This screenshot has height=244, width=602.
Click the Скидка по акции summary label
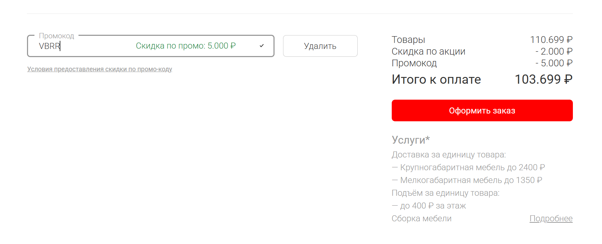tap(428, 51)
